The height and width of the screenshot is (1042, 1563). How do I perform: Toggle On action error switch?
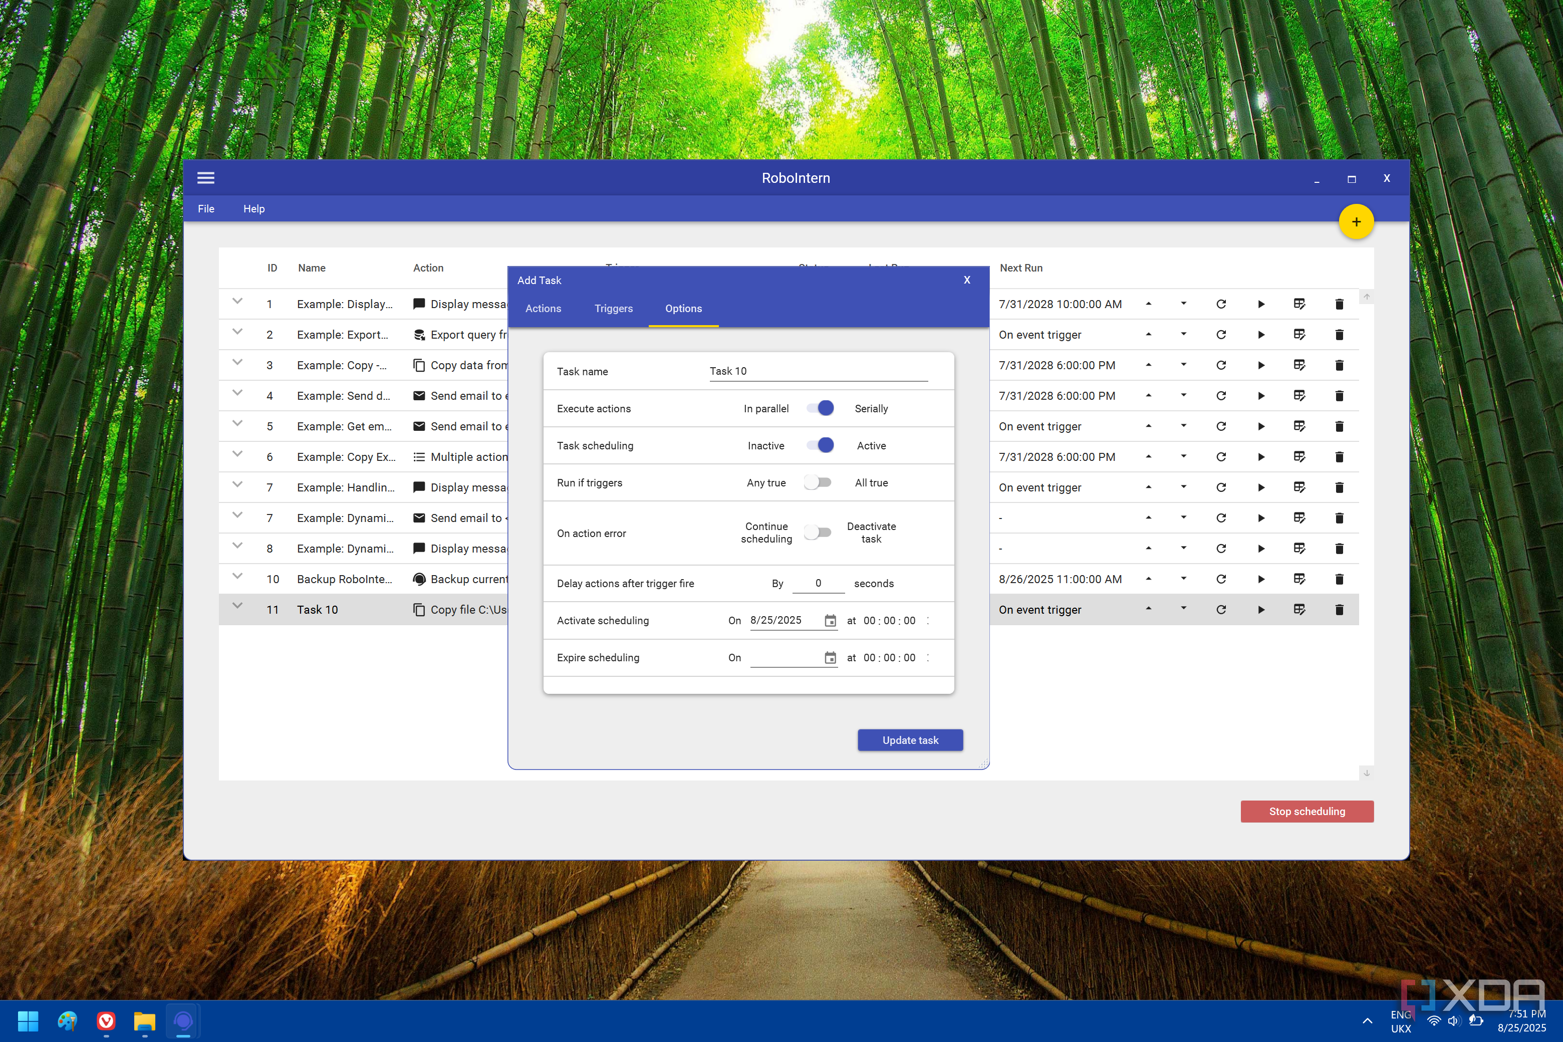(818, 533)
